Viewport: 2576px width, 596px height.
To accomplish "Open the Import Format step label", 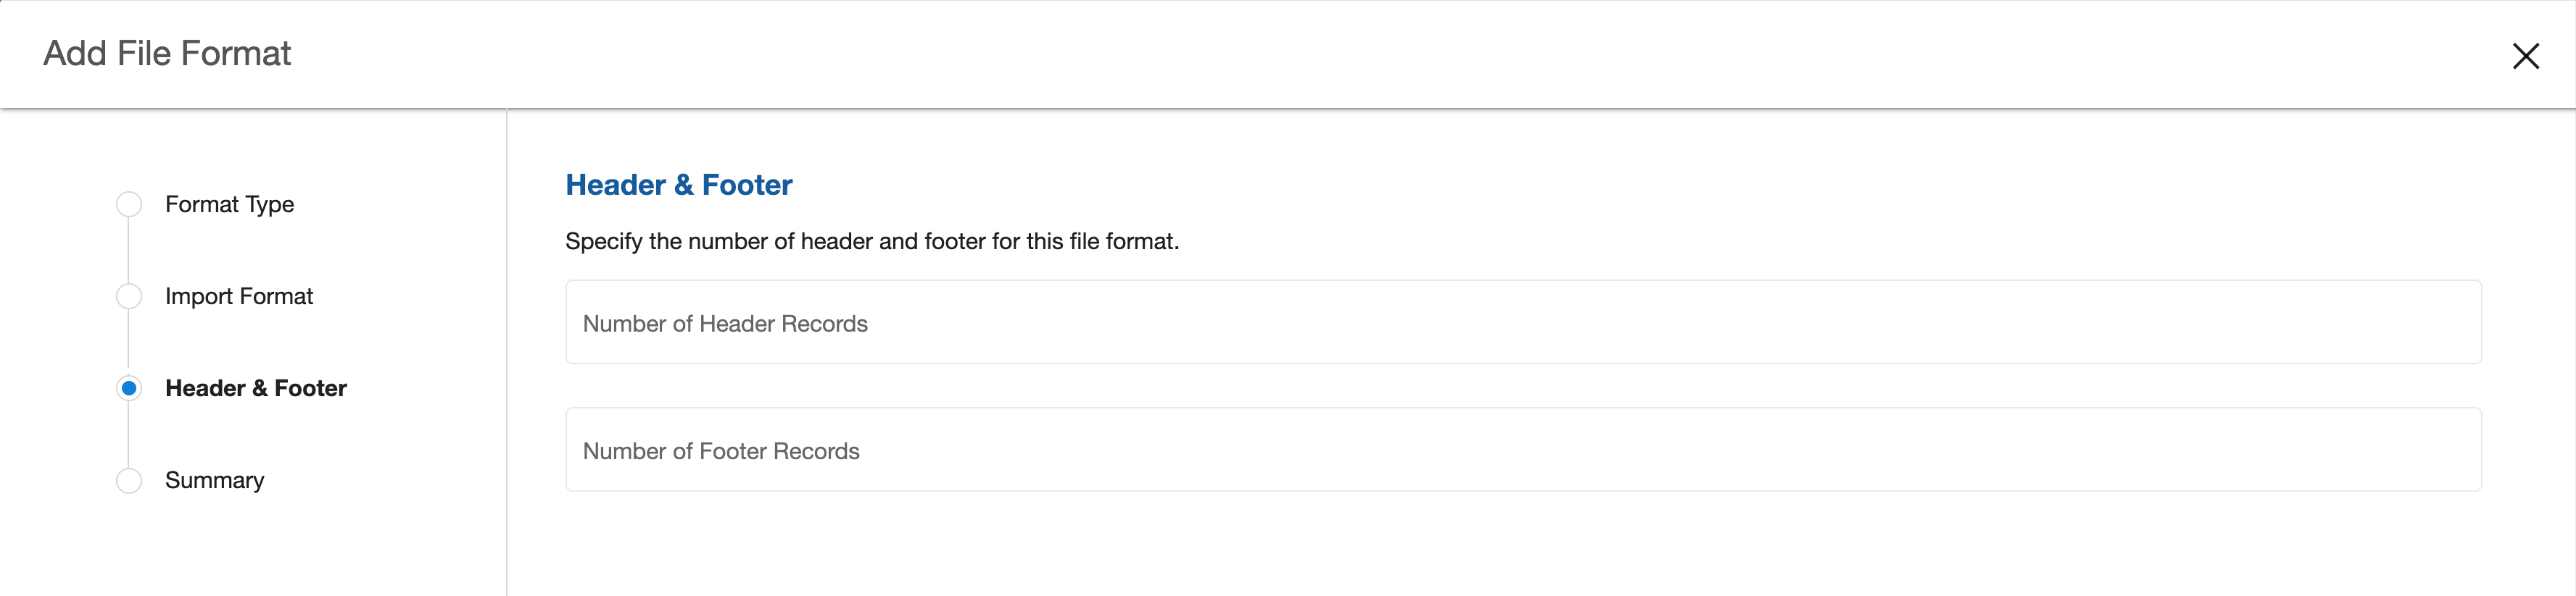I will tap(239, 296).
